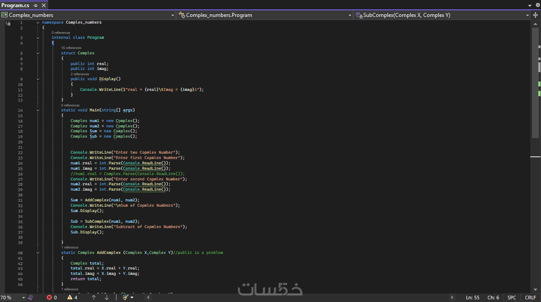The height and width of the screenshot is (302, 541).
Task: Click the vertical scrollbar up arrow
Action: (535, 24)
